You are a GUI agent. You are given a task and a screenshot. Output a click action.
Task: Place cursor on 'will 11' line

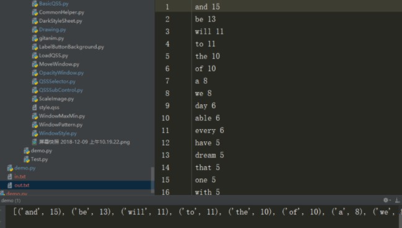pyautogui.click(x=209, y=32)
